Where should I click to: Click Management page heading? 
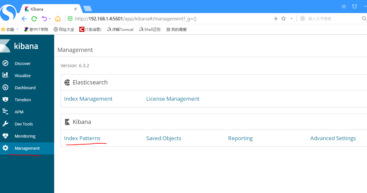[x=75, y=50]
